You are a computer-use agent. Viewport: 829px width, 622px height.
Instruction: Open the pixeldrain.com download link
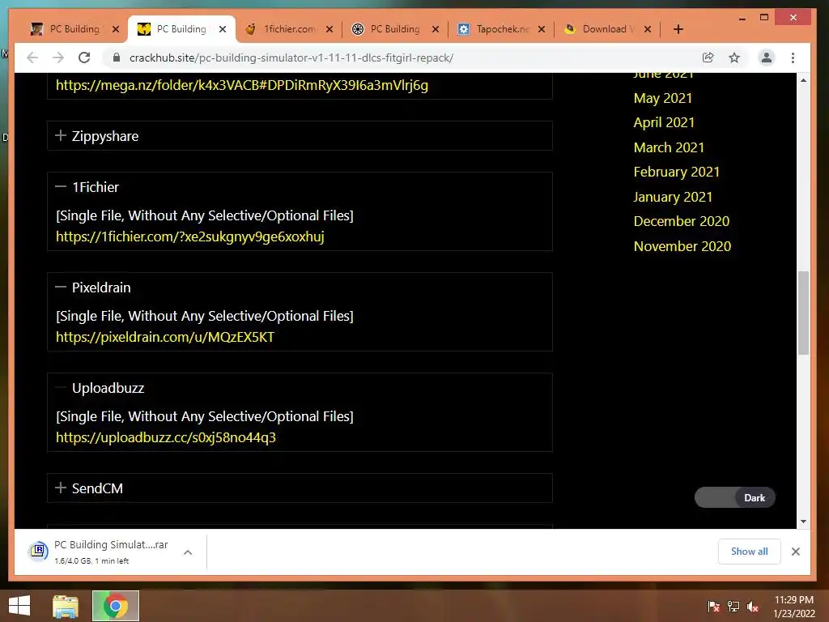point(165,337)
